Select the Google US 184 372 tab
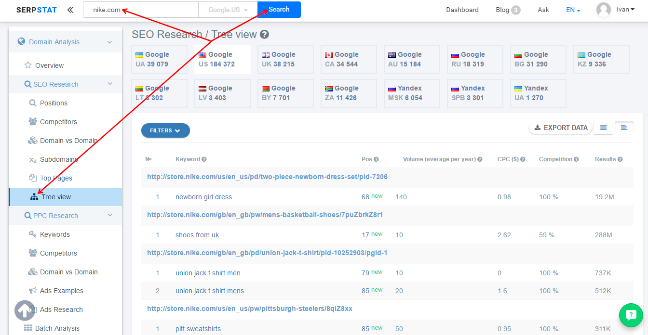 [x=222, y=60]
